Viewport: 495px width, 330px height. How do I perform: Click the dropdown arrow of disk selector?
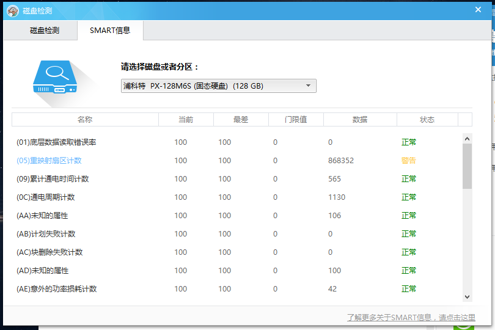(x=308, y=86)
